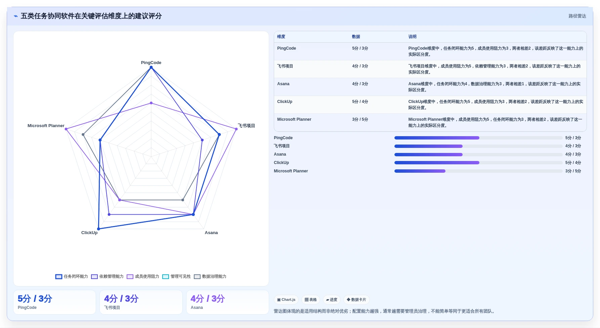Click the 进度 tag
The width and height of the screenshot is (600, 328).
tap(332, 300)
